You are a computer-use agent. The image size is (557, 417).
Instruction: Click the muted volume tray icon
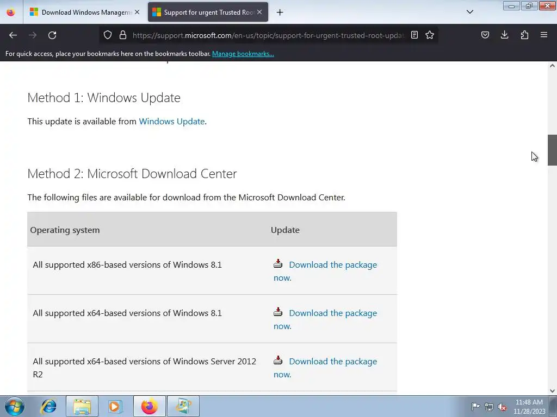coord(502,406)
